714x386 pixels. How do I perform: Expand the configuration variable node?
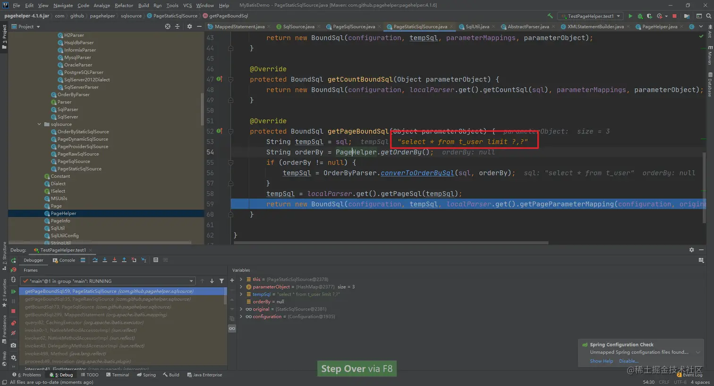tap(241, 317)
